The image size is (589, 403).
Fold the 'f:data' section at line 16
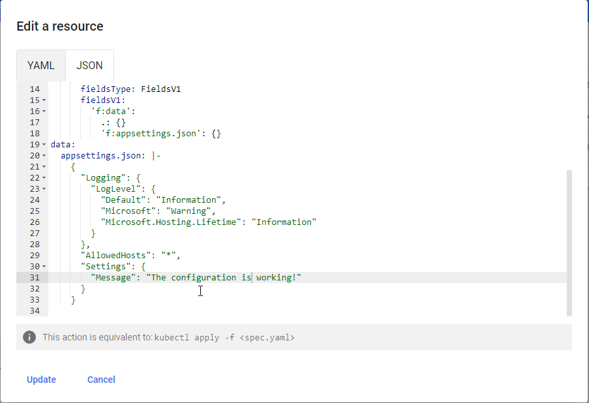[x=44, y=112]
